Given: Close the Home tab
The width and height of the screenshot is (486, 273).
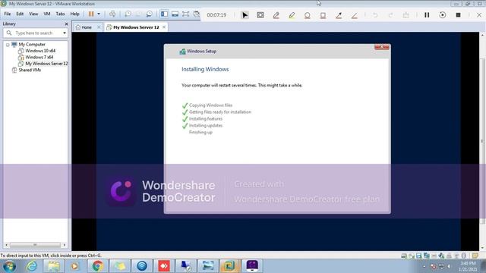Looking at the screenshot, I should click(x=99, y=27).
